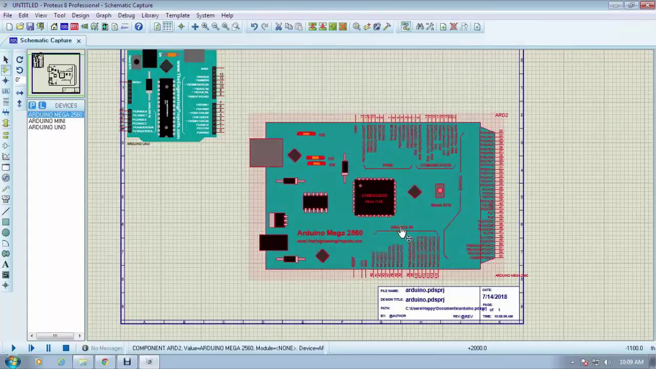Image resolution: width=656 pixels, height=369 pixels.
Task: Click the X-Mirror horizontal flip icon
Action: tap(19, 93)
